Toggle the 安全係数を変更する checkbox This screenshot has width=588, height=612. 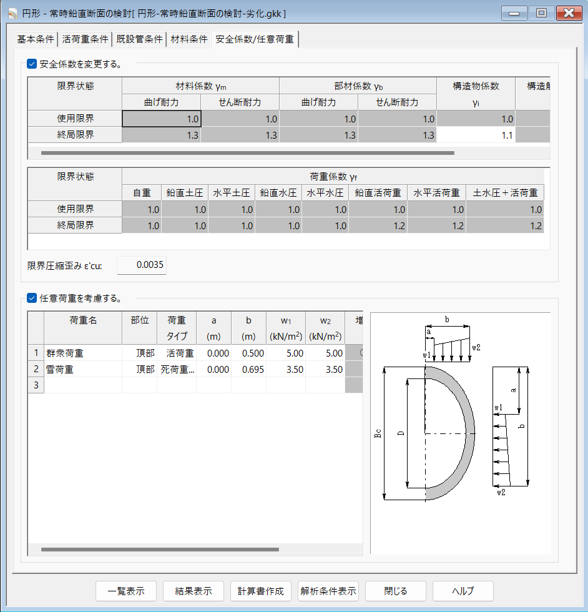tap(32, 64)
